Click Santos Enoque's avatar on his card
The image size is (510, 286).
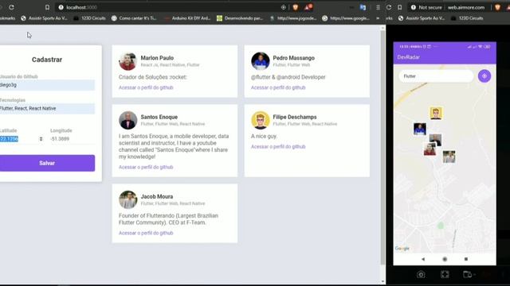click(x=127, y=120)
